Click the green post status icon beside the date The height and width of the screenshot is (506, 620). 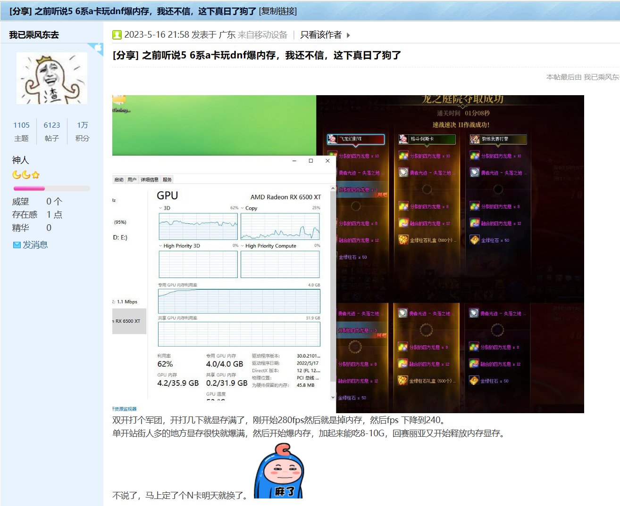coord(117,35)
